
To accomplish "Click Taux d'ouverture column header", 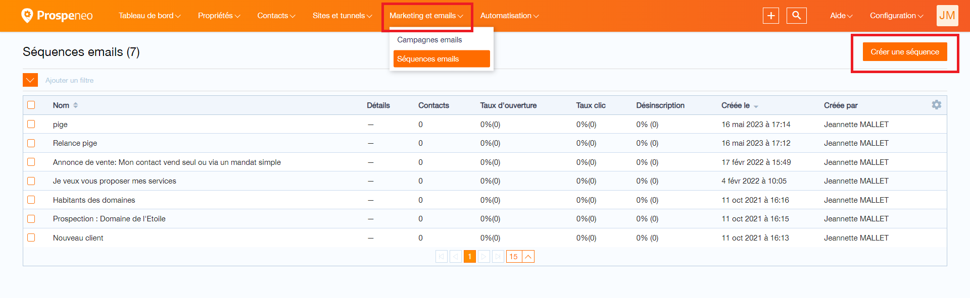I will click(508, 105).
